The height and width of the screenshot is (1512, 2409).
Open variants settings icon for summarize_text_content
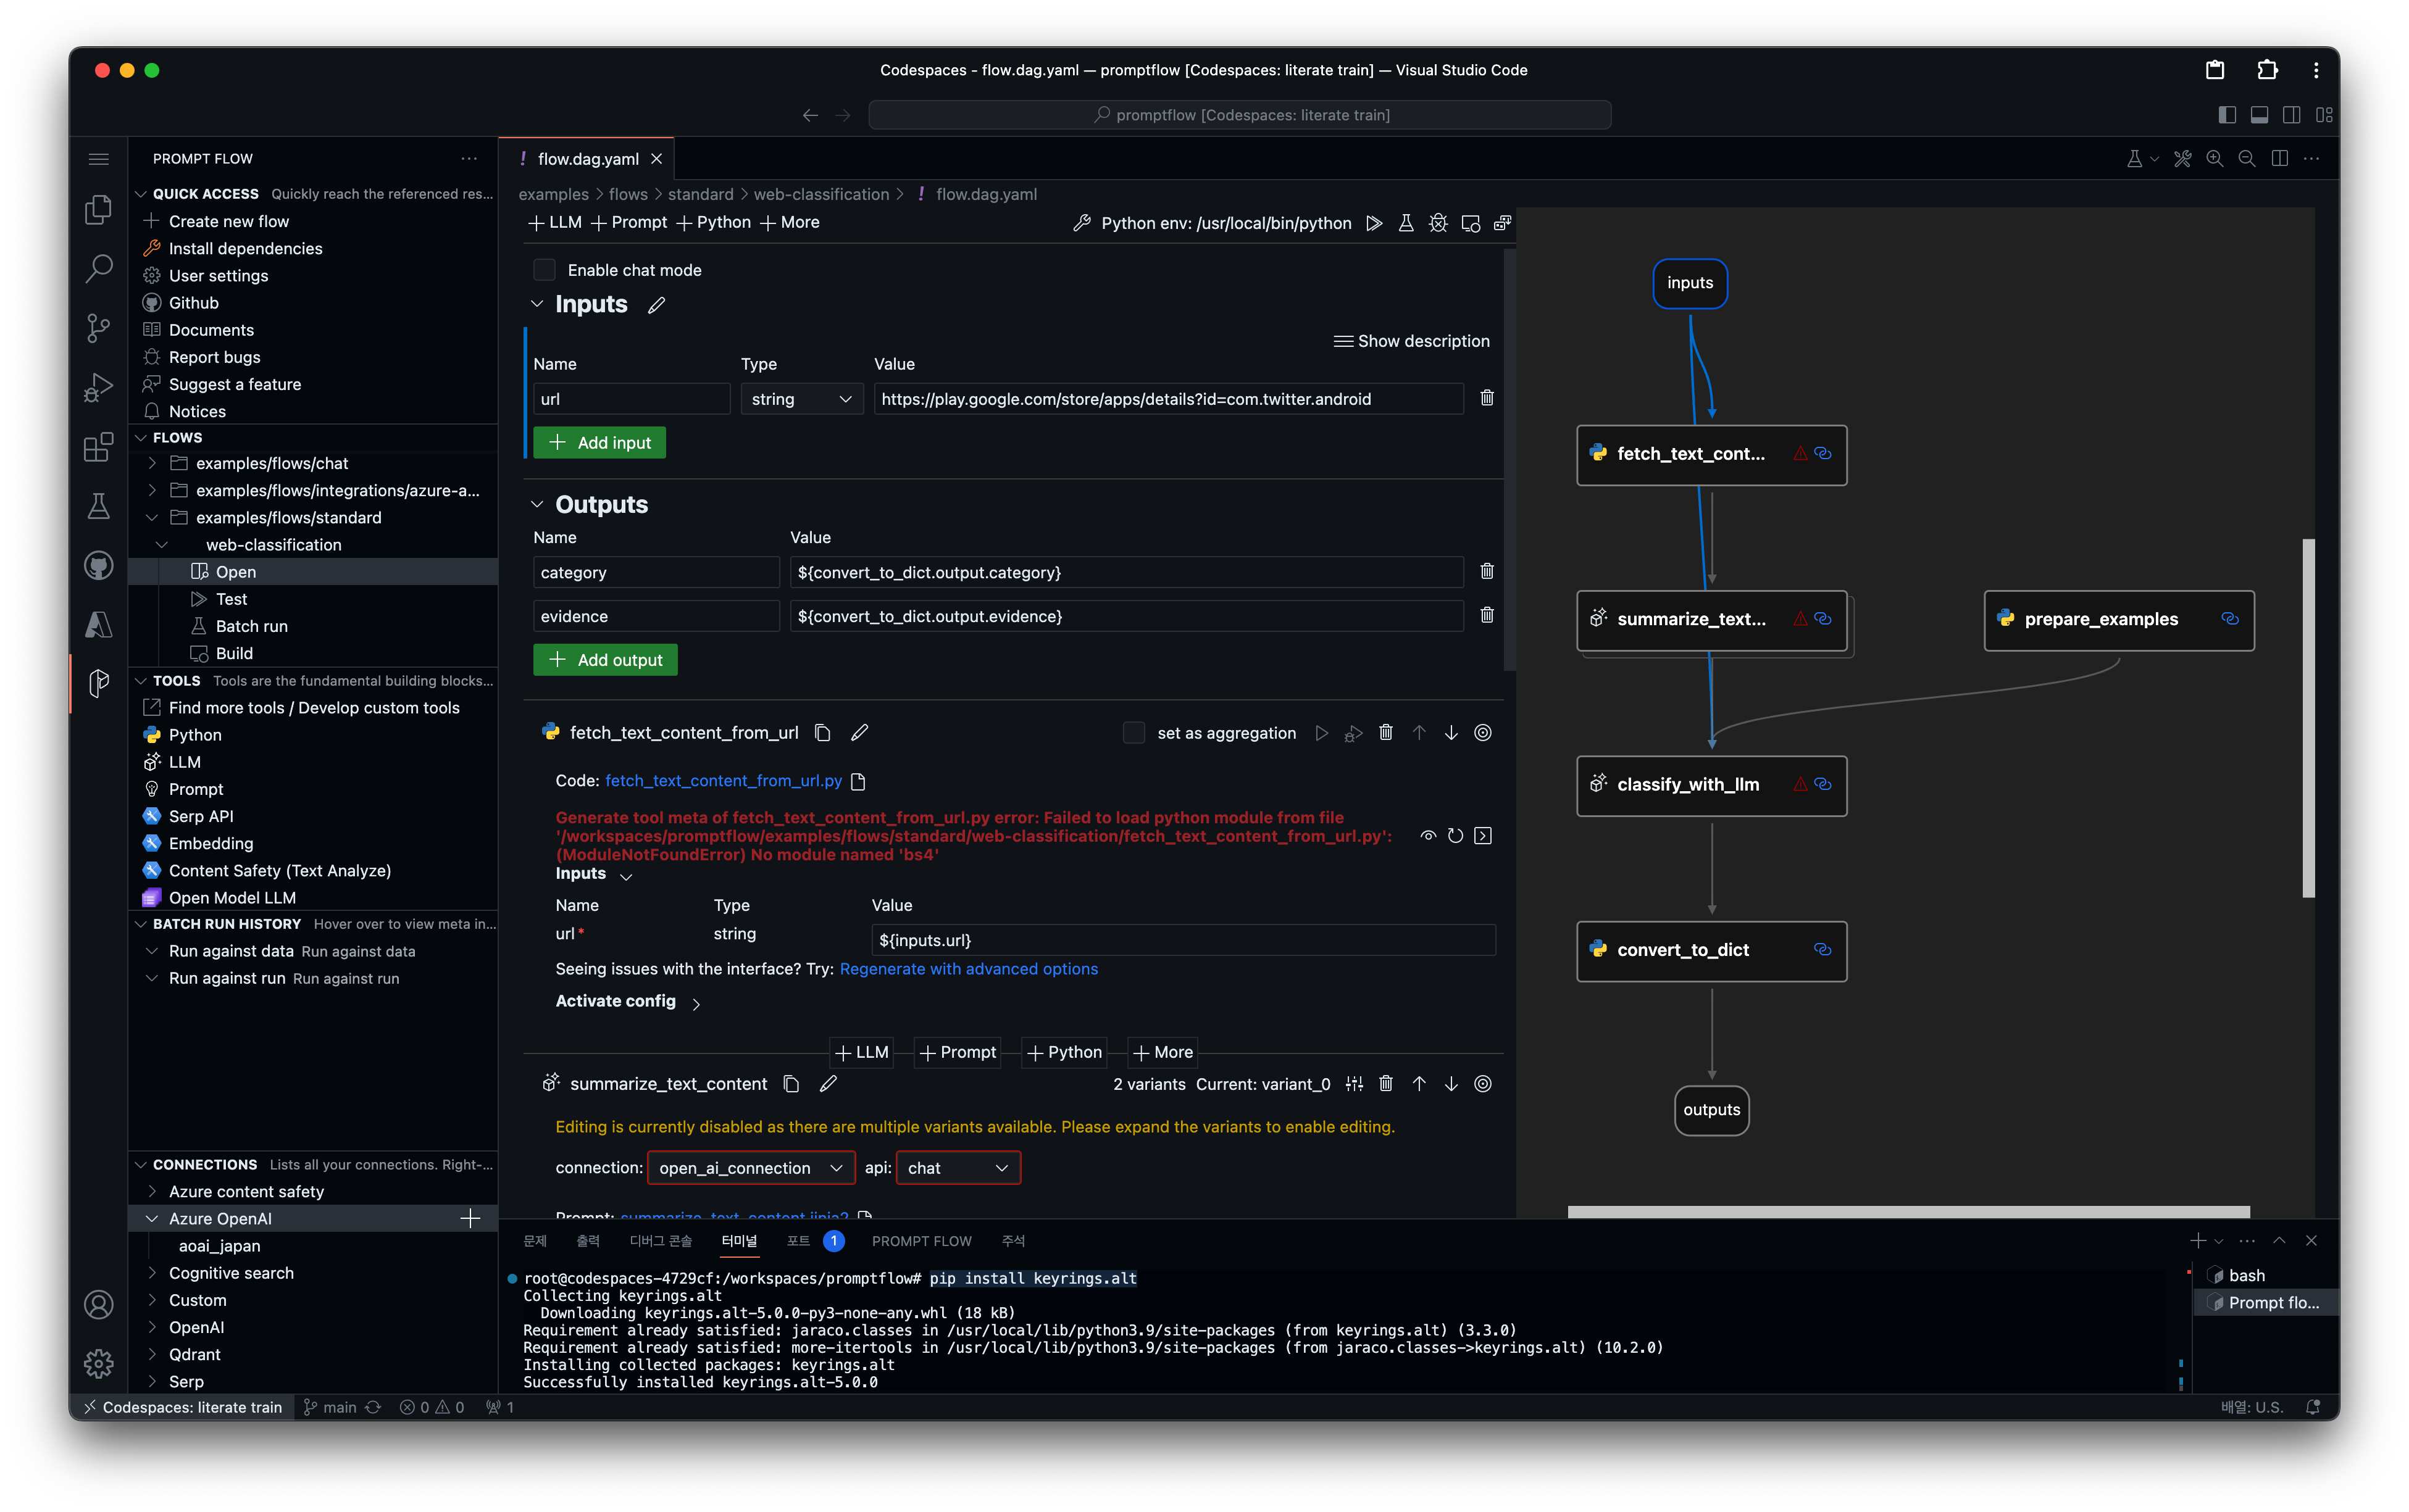tap(1353, 1084)
